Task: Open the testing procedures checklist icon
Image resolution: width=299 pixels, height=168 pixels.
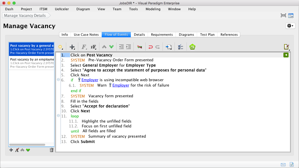Action: click(x=180, y=46)
